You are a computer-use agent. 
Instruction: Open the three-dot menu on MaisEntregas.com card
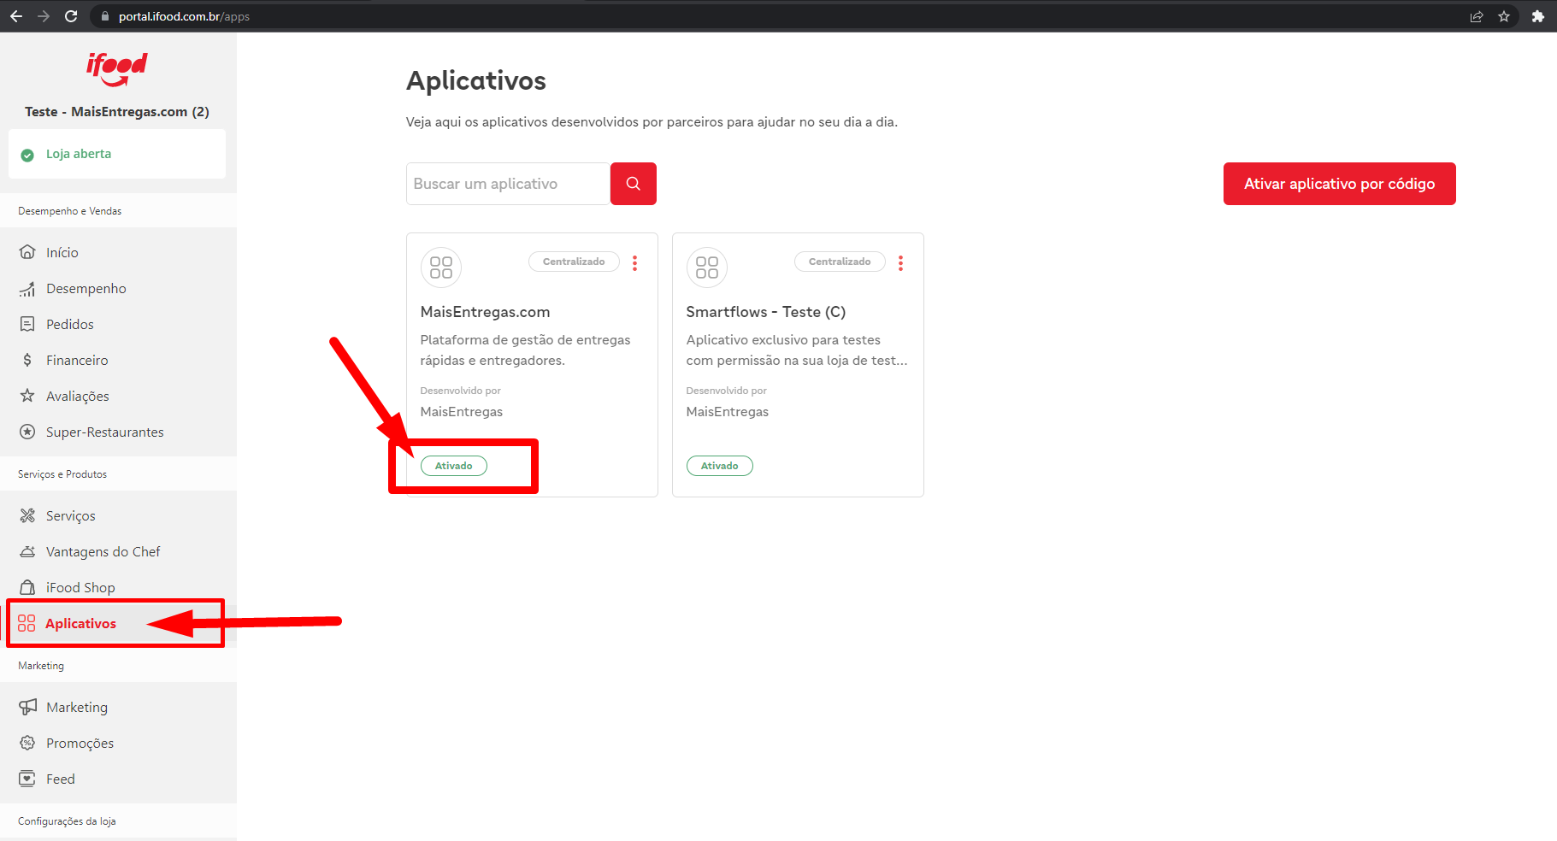(x=634, y=262)
